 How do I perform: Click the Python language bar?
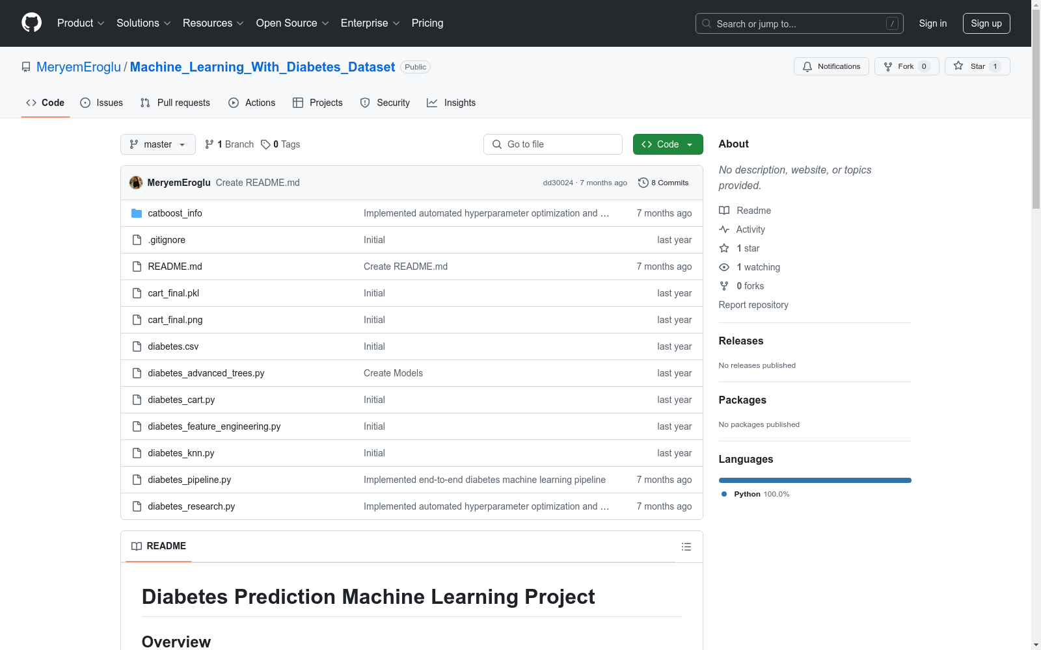[x=815, y=480]
